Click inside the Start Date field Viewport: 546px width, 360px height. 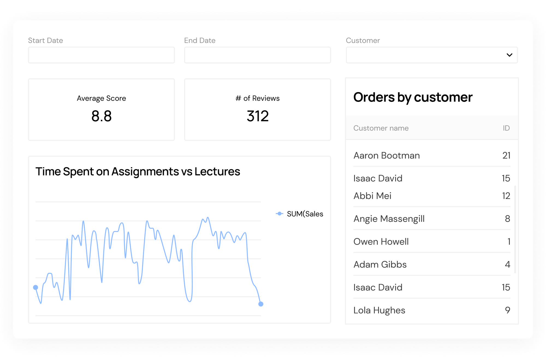click(x=101, y=55)
